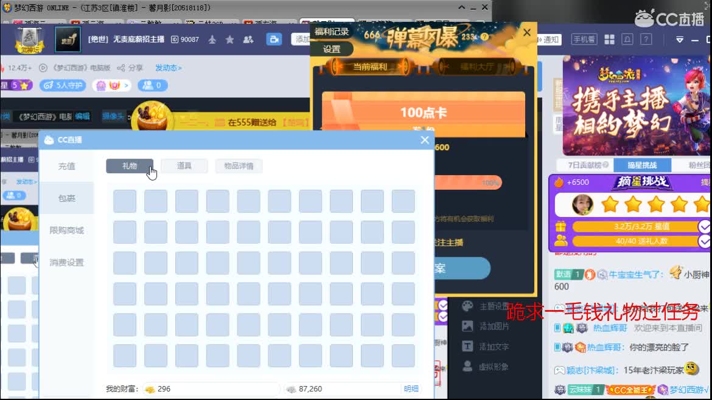The width and height of the screenshot is (712, 400).
Task: Toggle the check mark beside 星值 bar
Action: tap(704, 226)
